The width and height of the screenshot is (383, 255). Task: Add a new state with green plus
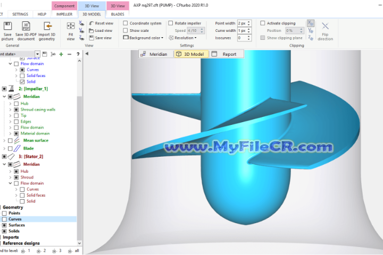pos(61,54)
